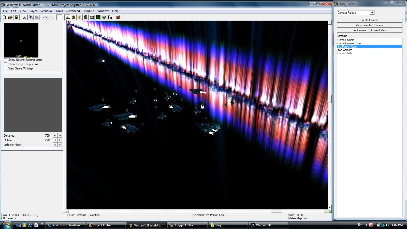Create a new map with toolbar icon
407x229 pixels.
4,17
